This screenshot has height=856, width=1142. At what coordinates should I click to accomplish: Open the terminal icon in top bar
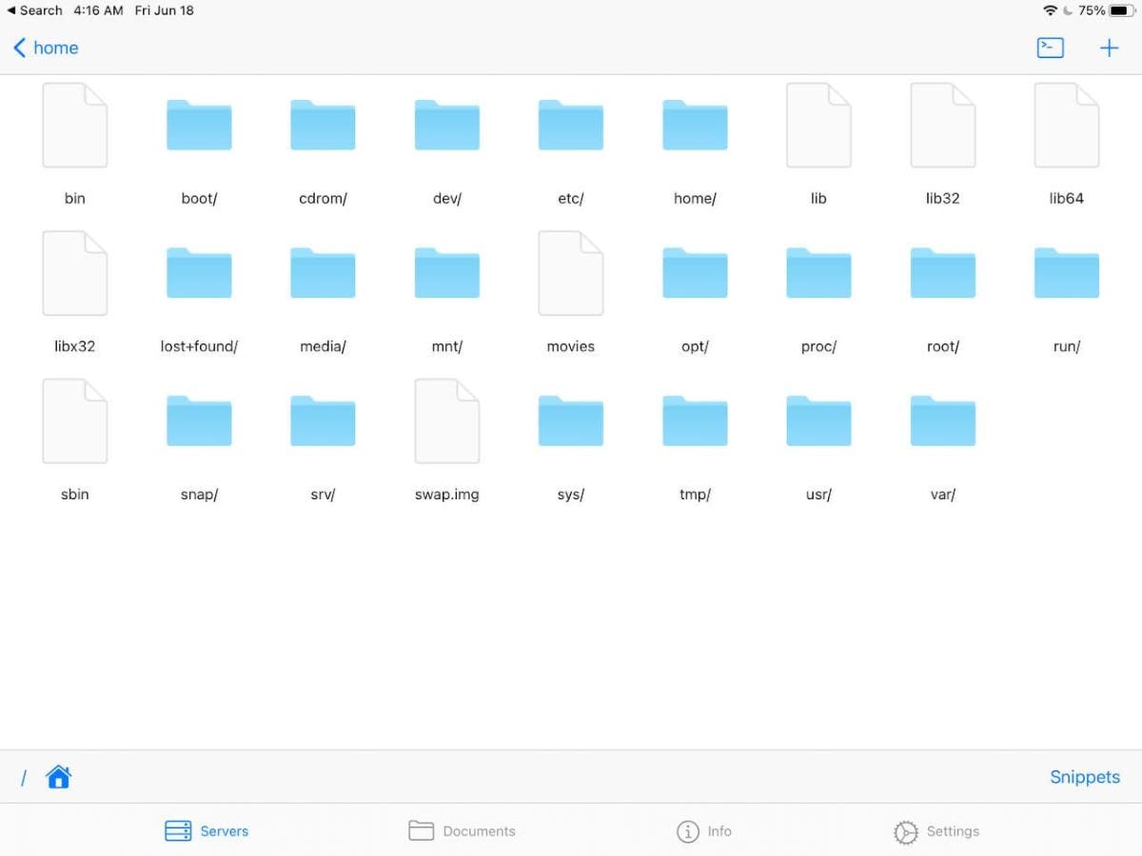click(1051, 48)
